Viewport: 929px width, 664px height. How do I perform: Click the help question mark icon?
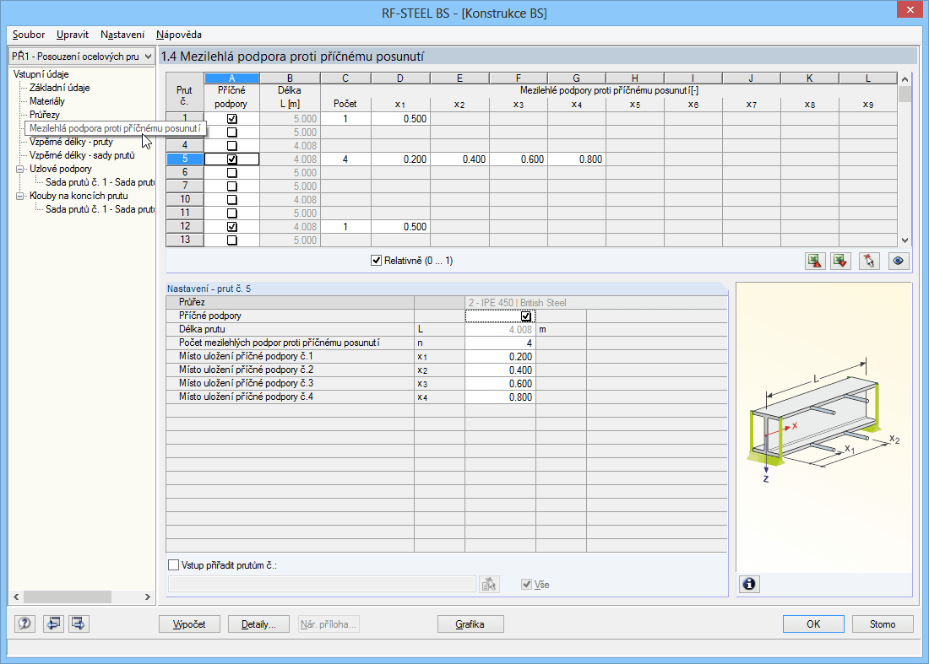24,624
